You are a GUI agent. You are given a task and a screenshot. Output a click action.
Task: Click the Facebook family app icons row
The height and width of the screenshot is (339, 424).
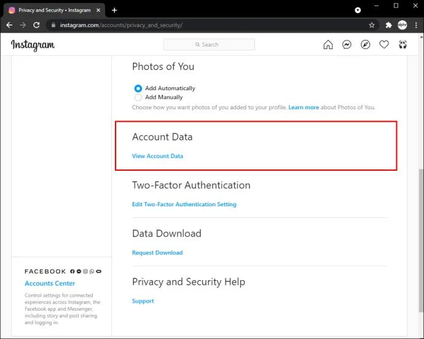pyautogui.click(x=85, y=271)
